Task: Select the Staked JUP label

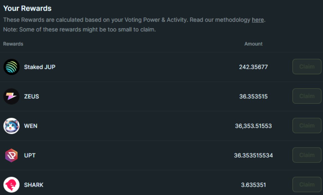Action: point(40,67)
